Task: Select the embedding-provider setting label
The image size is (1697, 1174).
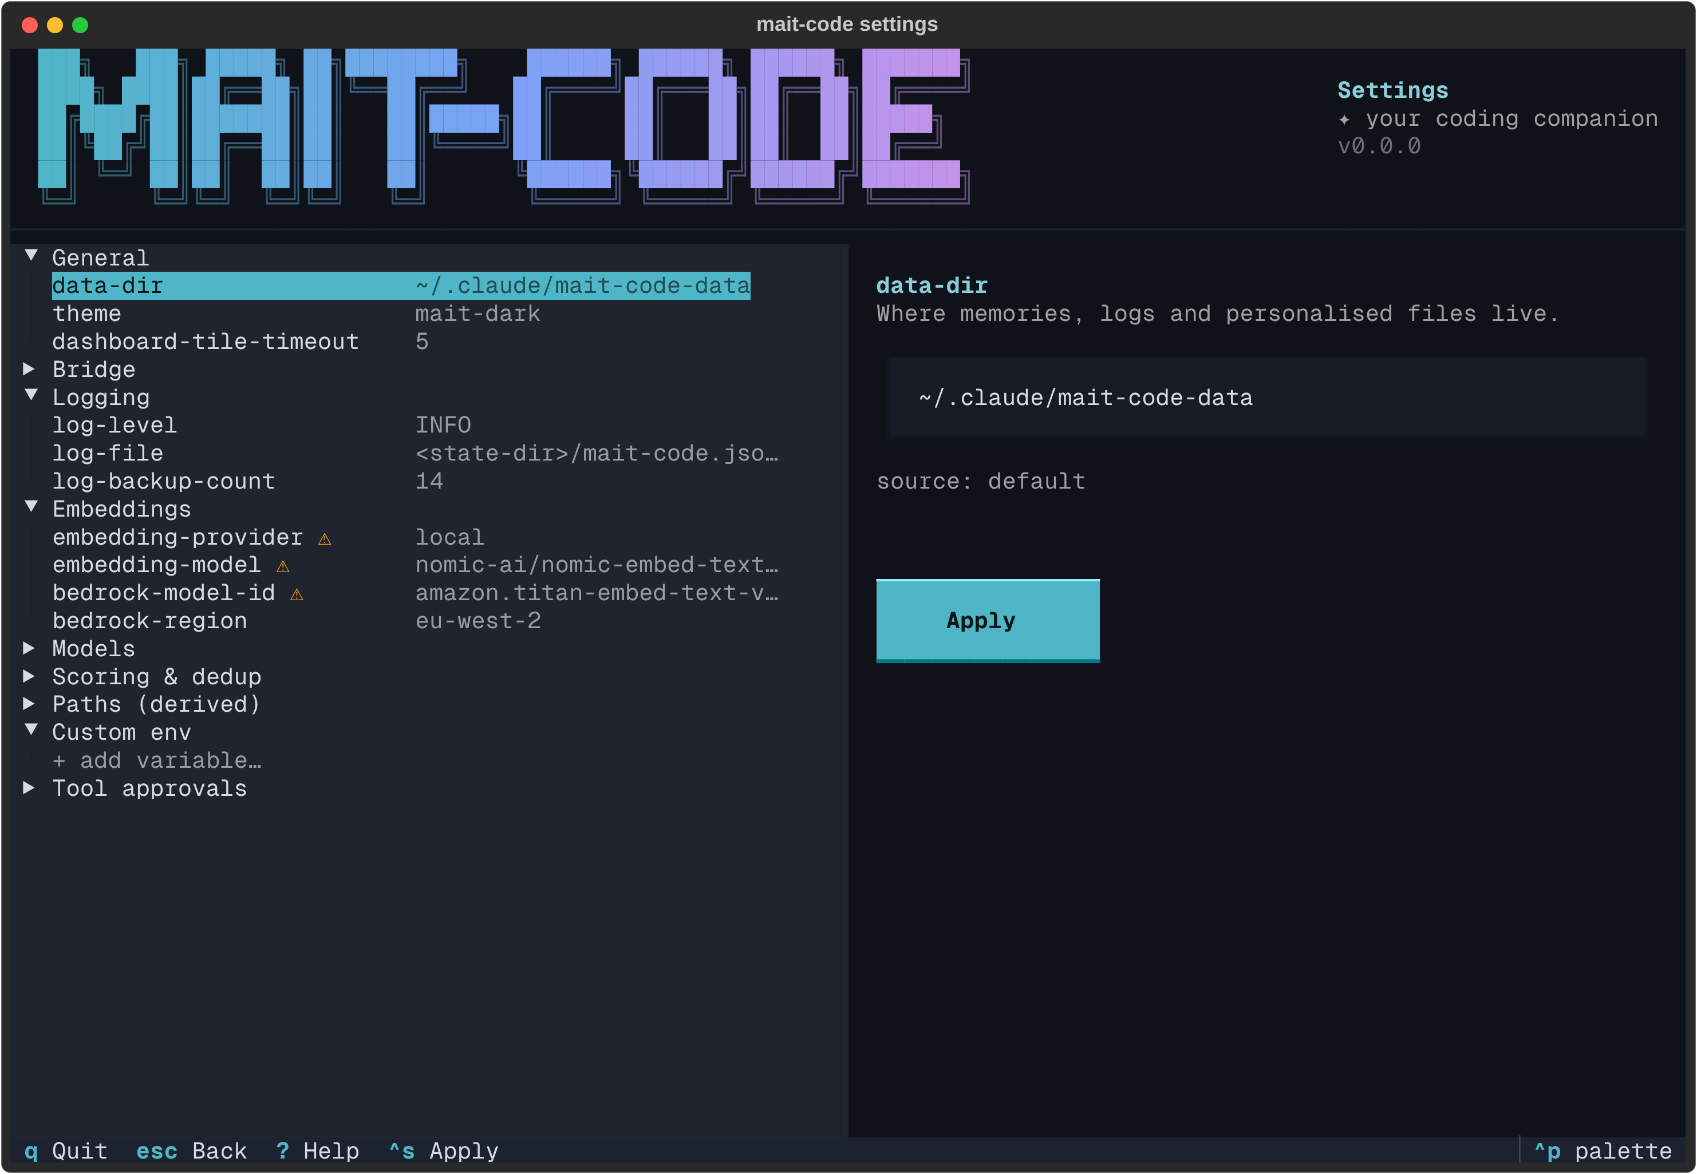Action: 177,537
